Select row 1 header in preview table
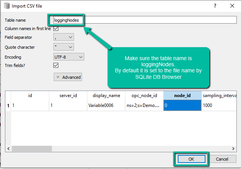This screenshot has width=241, height=169. click(8, 105)
